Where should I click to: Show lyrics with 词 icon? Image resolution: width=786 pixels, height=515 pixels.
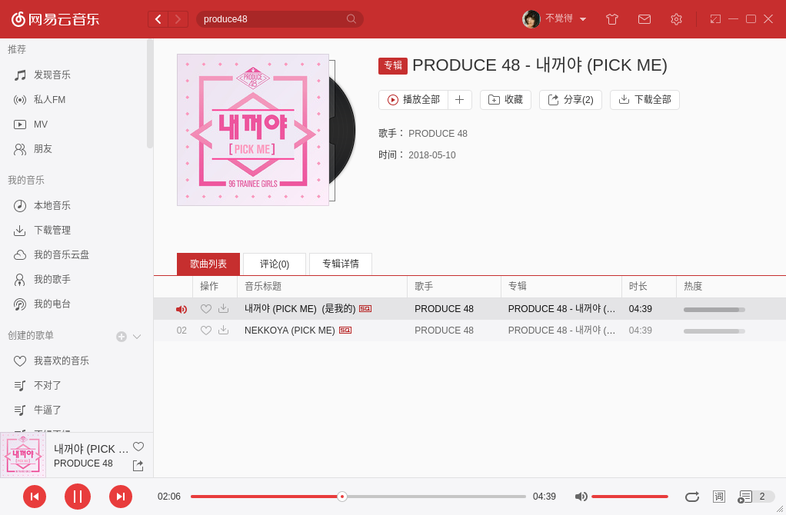719,497
